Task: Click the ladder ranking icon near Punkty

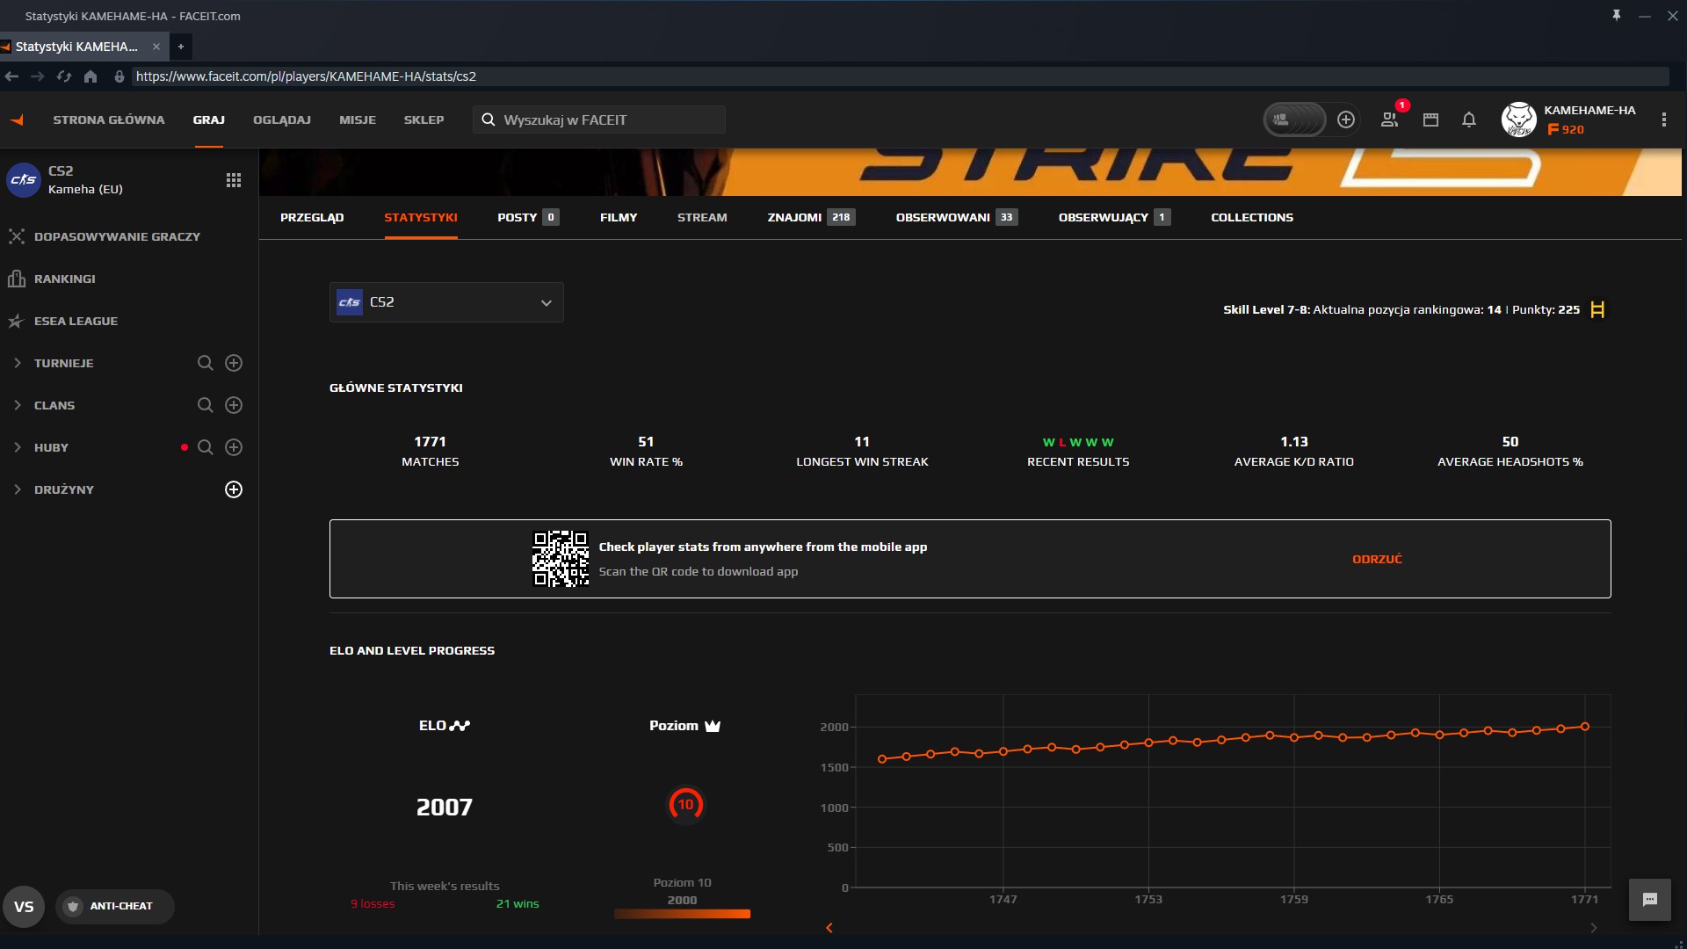Action: coord(1597,309)
